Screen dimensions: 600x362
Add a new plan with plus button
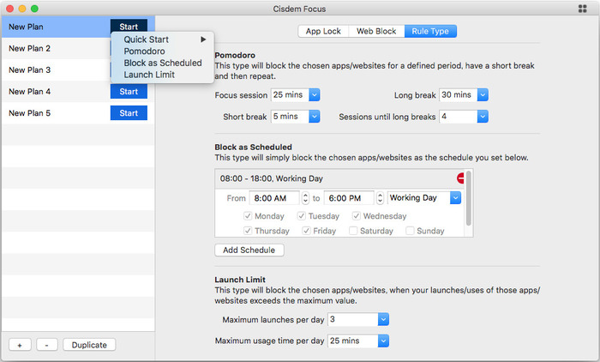[20, 345]
